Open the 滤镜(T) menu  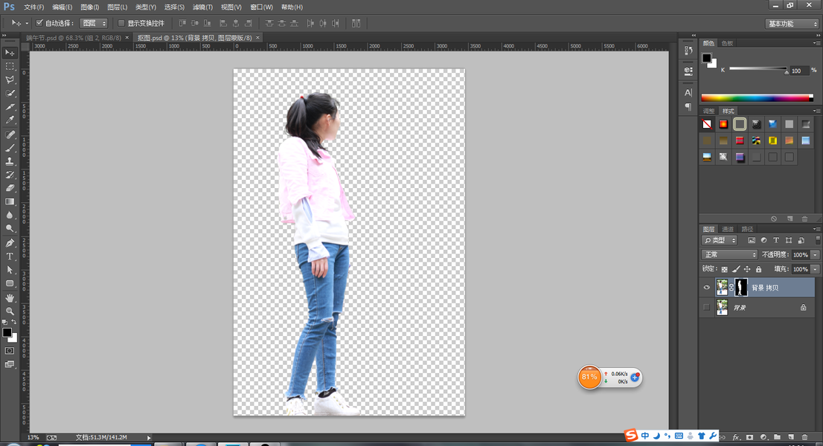[202, 7]
